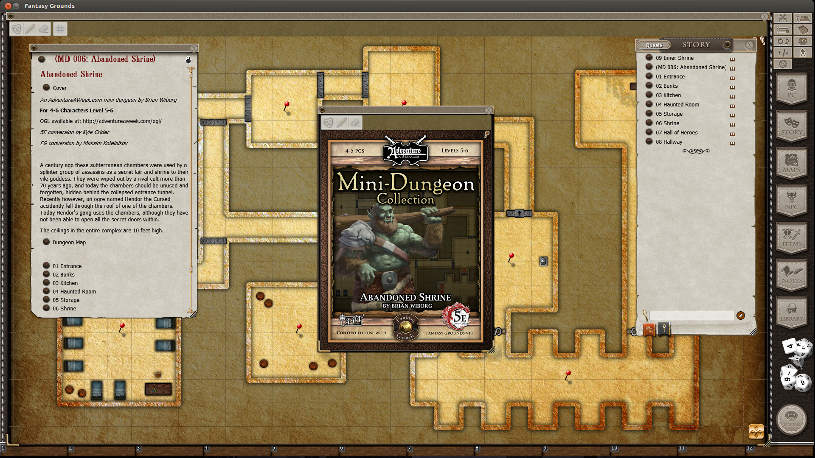Select the red masks category tab
Screen dimensions: 815x458
point(649,330)
